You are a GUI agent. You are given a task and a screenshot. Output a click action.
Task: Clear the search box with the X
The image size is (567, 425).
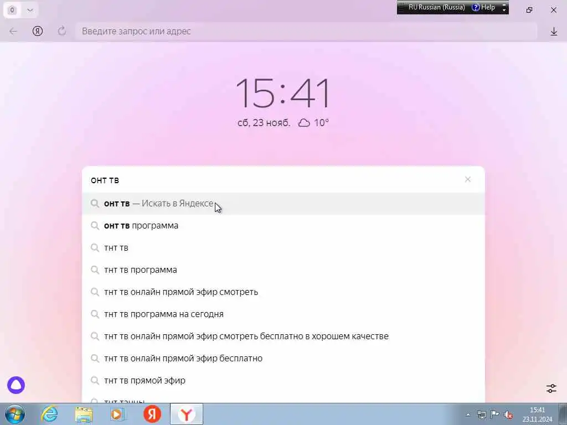click(467, 179)
